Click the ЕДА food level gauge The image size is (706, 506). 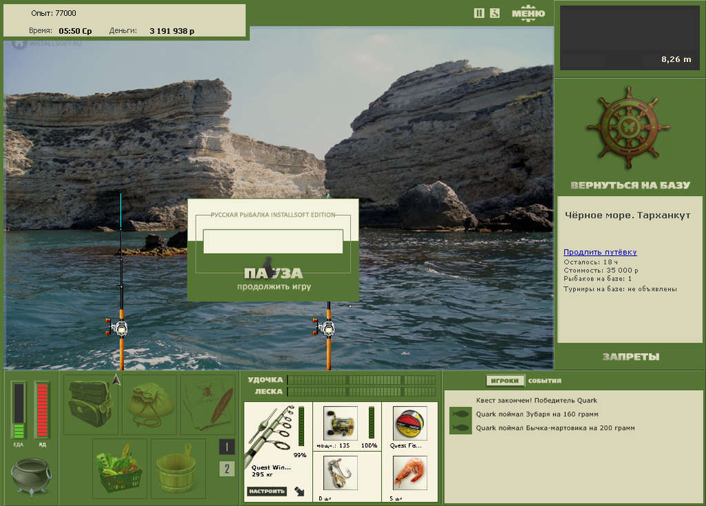point(19,411)
